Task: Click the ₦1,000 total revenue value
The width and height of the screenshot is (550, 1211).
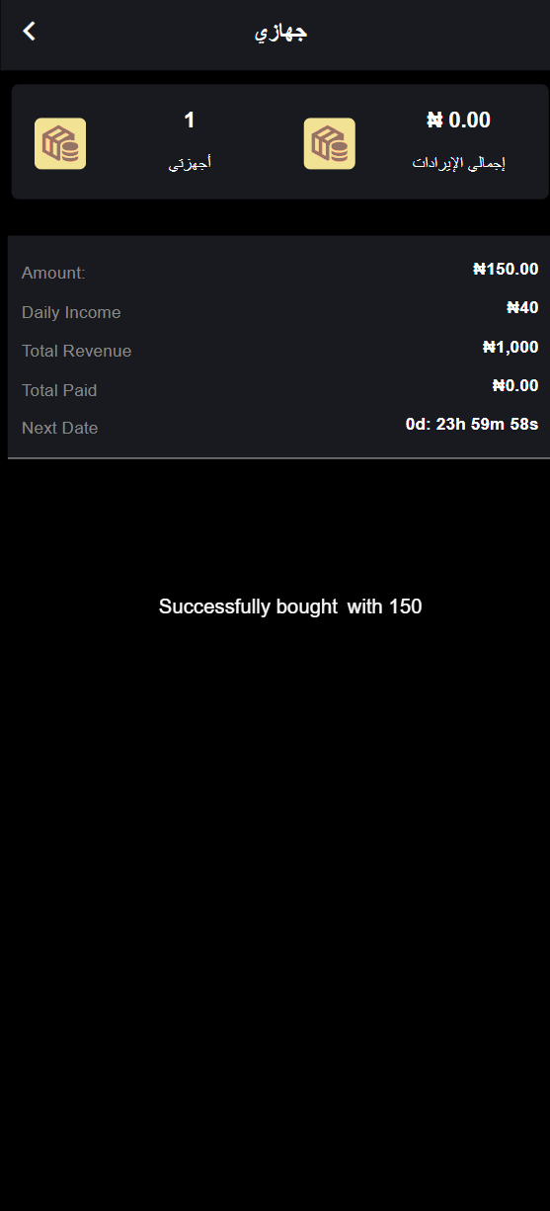Action: click(511, 347)
